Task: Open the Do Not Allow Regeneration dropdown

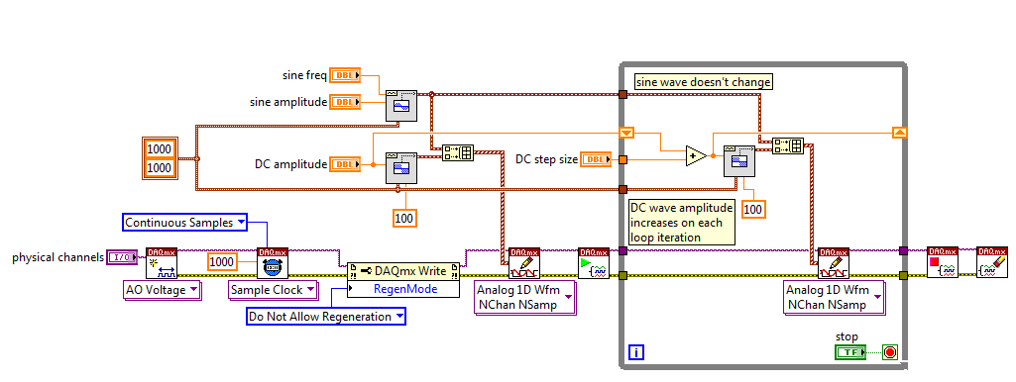Action: 326,317
